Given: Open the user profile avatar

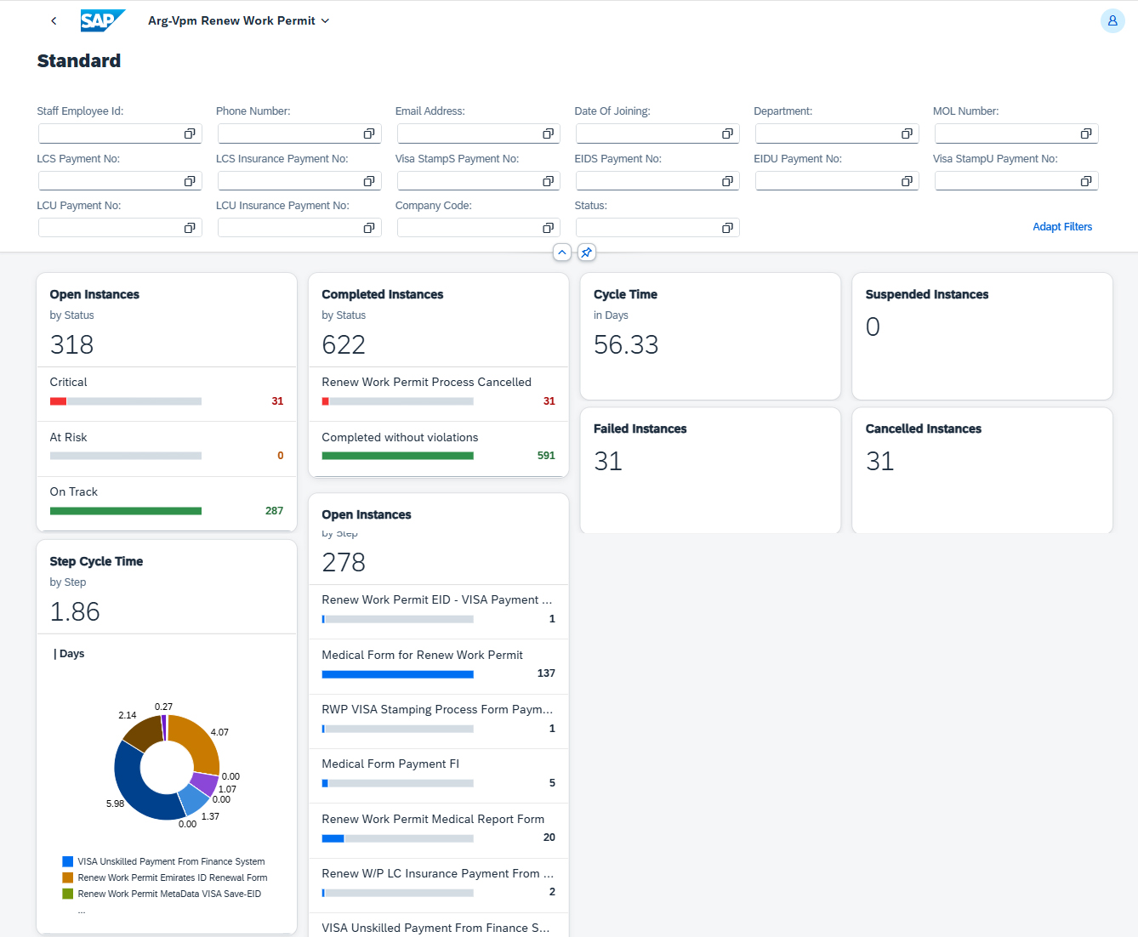Looking at the screenshot, I should tap(1112, 20).
